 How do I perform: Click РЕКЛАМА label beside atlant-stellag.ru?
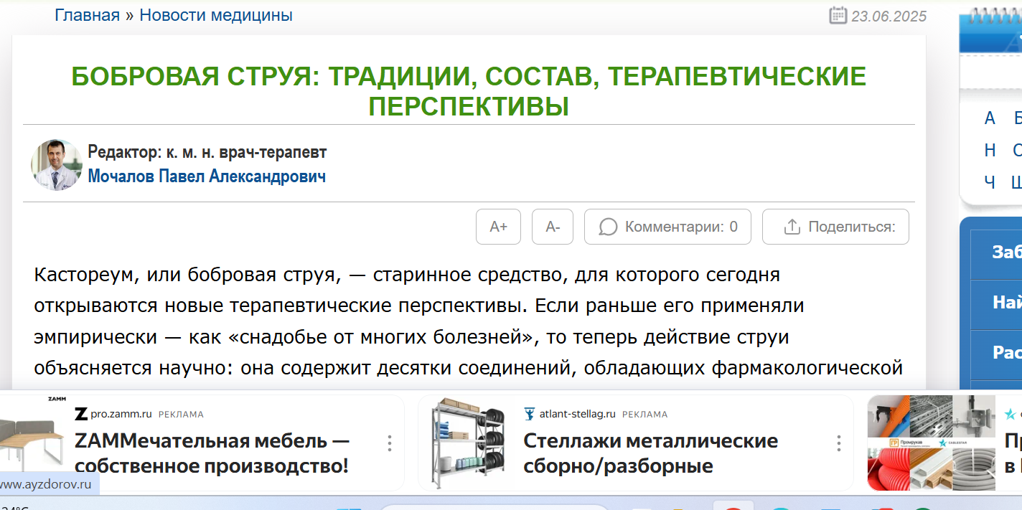point(644,414)
